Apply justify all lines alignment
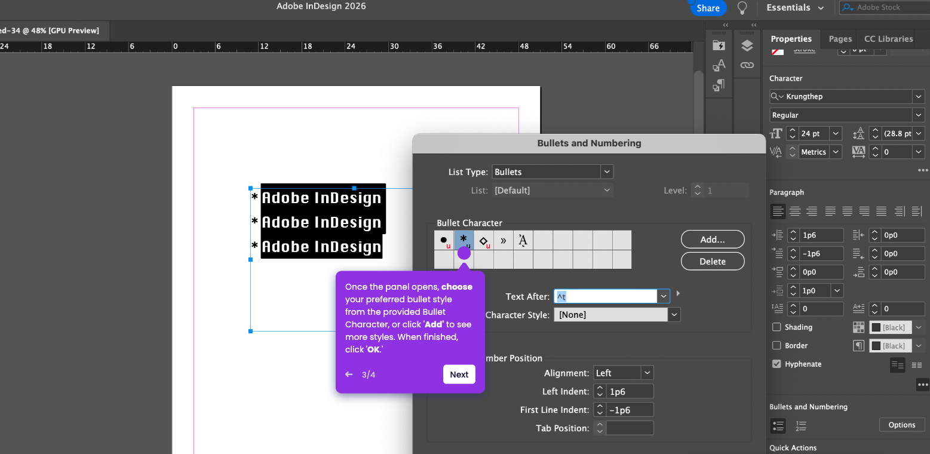The height and width of the screenshot is (454, 930). pos(881,211)
